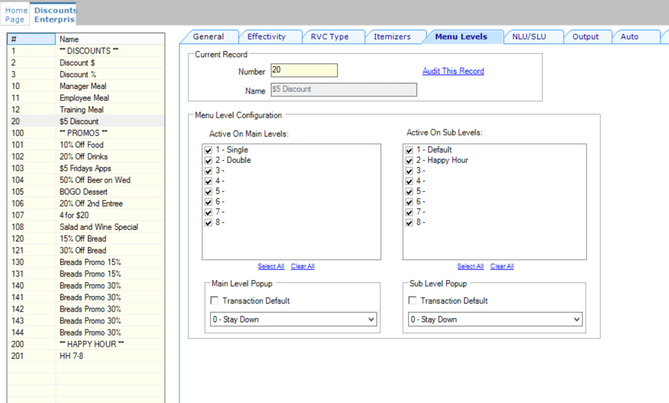Click Clear All under sub levels list
Viewport: 669px width, 403px height.
[502, 266]
